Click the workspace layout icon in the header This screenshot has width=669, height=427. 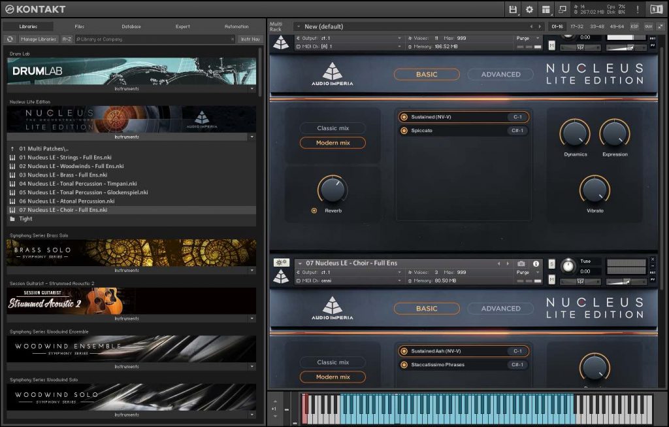coord(547,9)
